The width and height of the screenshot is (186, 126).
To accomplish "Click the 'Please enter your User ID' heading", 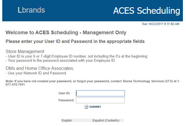I will tap(75, 42).
